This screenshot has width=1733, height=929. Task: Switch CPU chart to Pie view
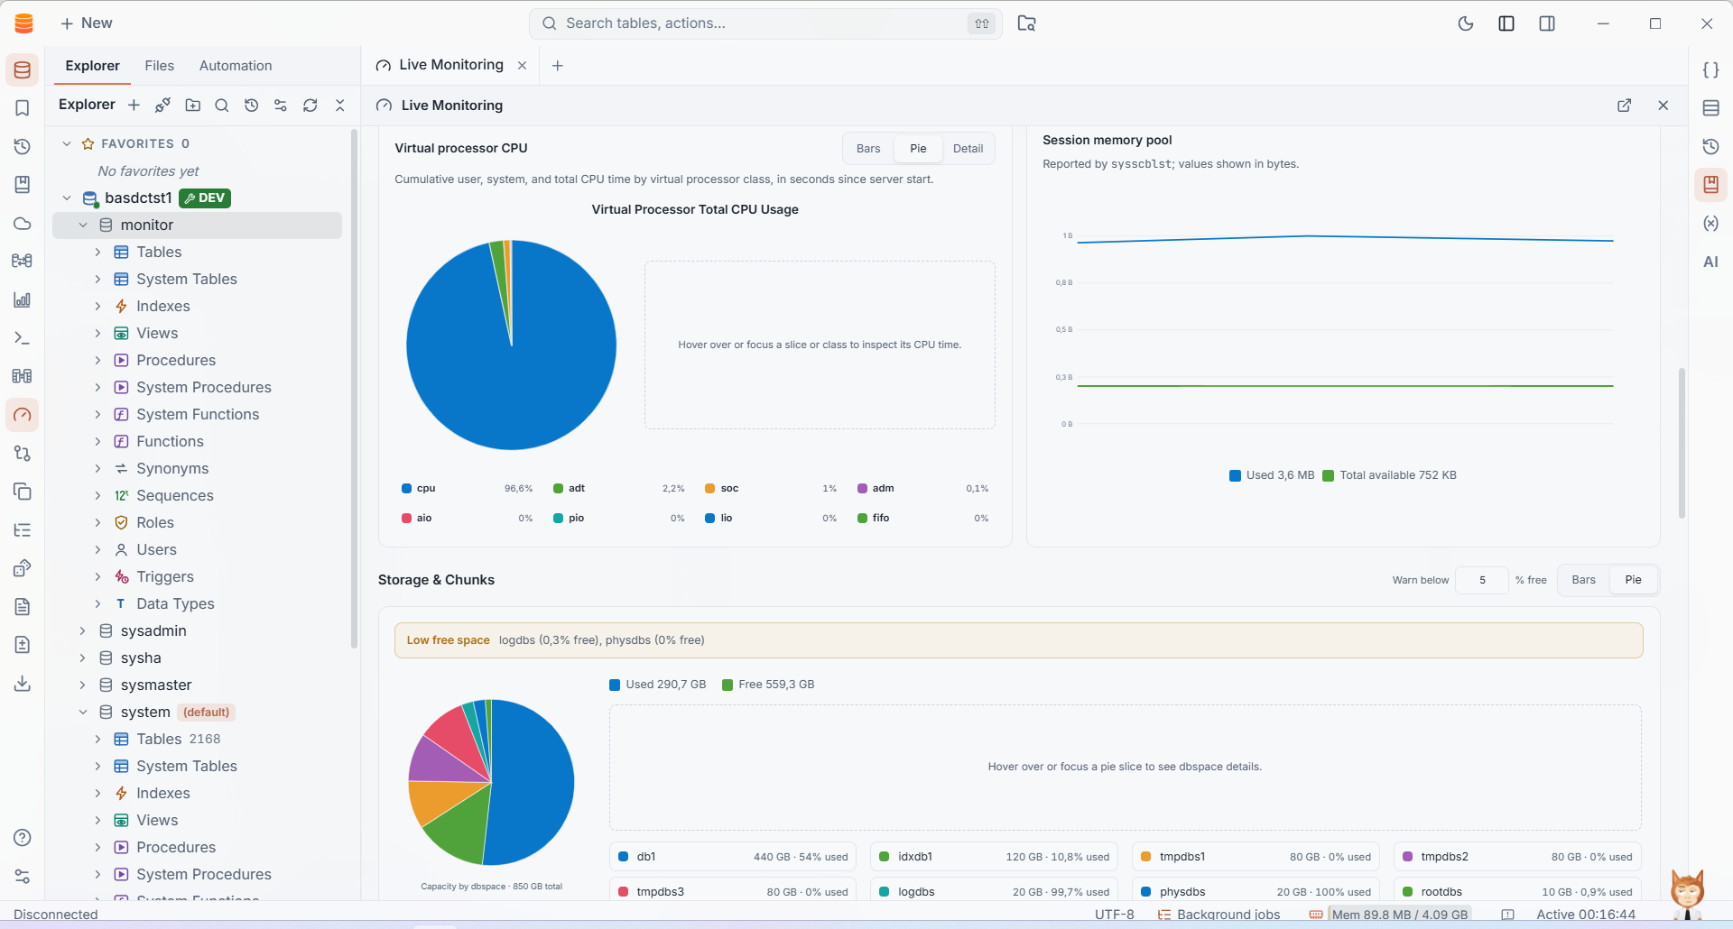click(x=918, y=149)
